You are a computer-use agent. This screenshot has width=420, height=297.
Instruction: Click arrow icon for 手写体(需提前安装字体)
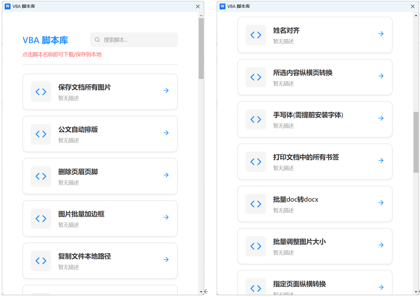point(381,118)
